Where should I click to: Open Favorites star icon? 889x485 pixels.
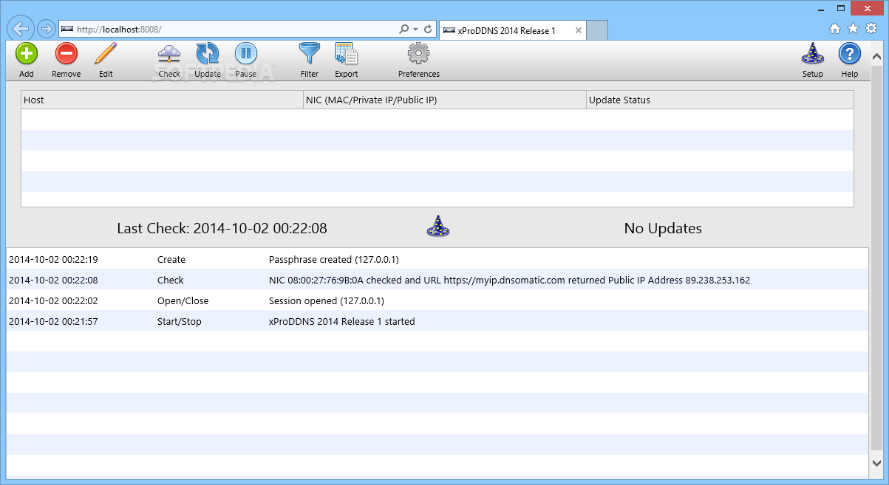tap(853, 29)
